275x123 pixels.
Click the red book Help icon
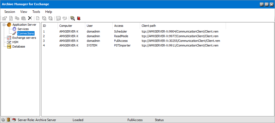pyautogui.click(x=79, y=18)
